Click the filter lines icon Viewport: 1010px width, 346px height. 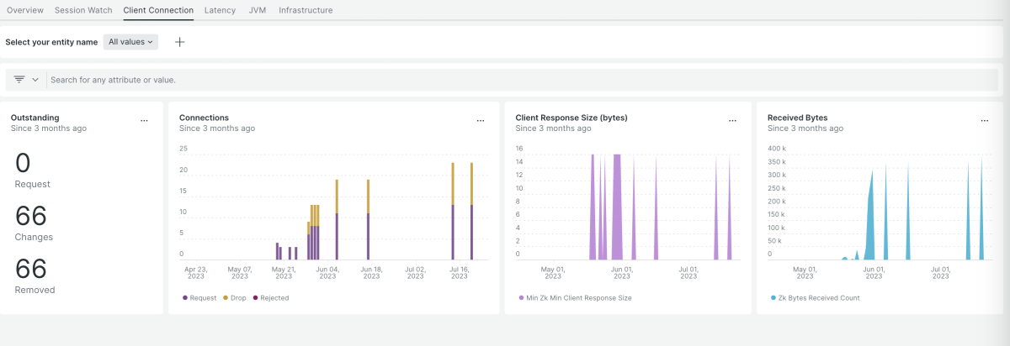[19, 80]
